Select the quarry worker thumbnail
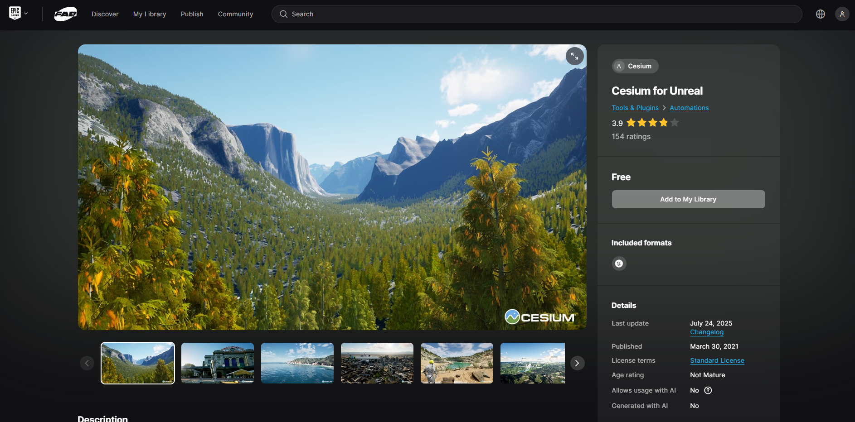Image resolution: width=855 pixels, height=422 pixels. point(457,363)
